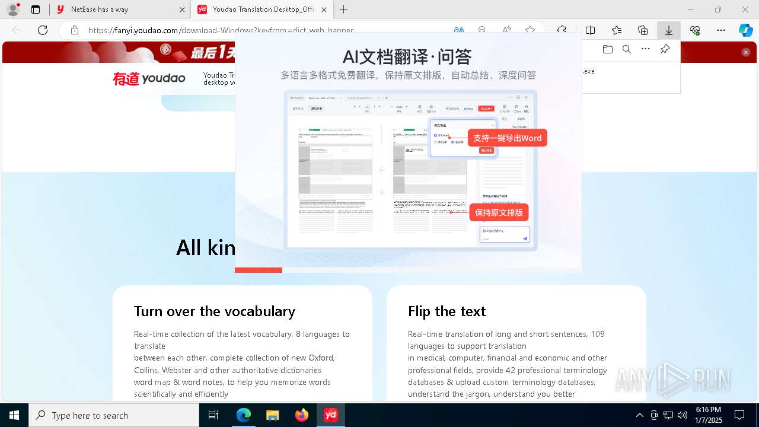759x427 pixels.
Task: Start Read aloud for this page
Action: click(x=506, y=30)
